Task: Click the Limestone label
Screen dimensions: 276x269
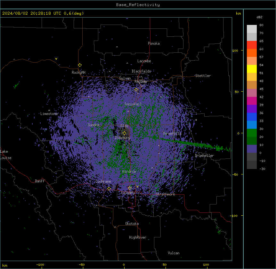Action: 49,114
